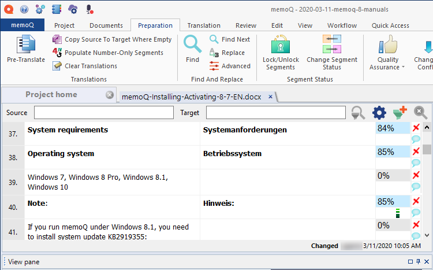Click Copy Source To Target Where Empty
Viewport: 433px width, 270px height.
112,39
